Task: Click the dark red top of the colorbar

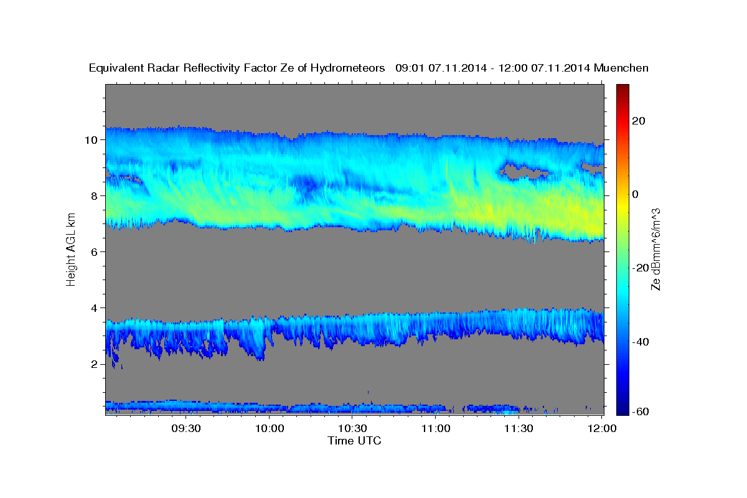Action: [622, 88]
